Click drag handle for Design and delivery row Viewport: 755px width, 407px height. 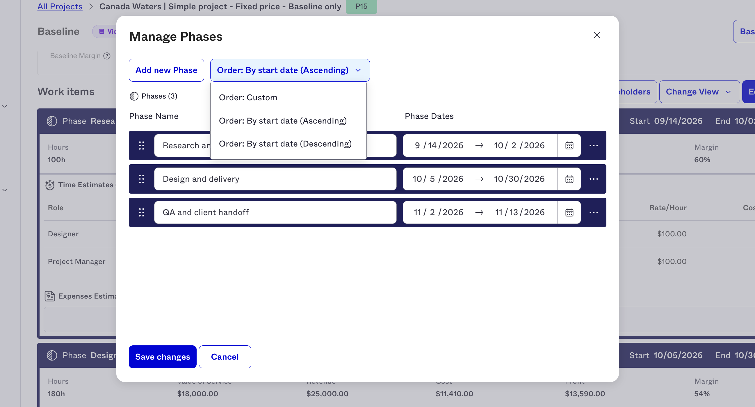pos(141,179)
